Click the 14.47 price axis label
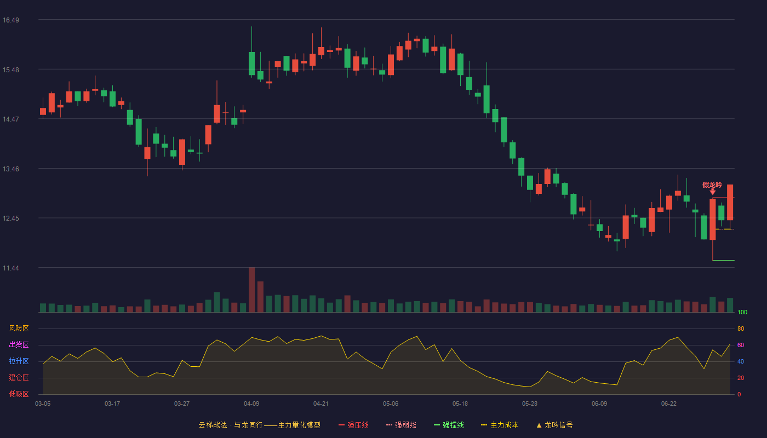This screenshot has height=438, width=767. (10, 119)
